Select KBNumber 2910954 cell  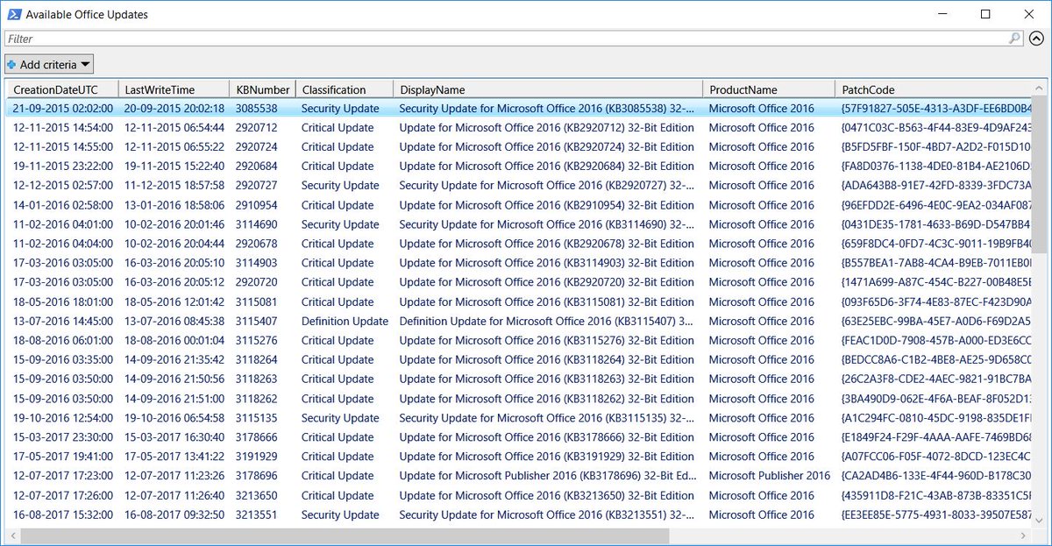coord(256,205)
